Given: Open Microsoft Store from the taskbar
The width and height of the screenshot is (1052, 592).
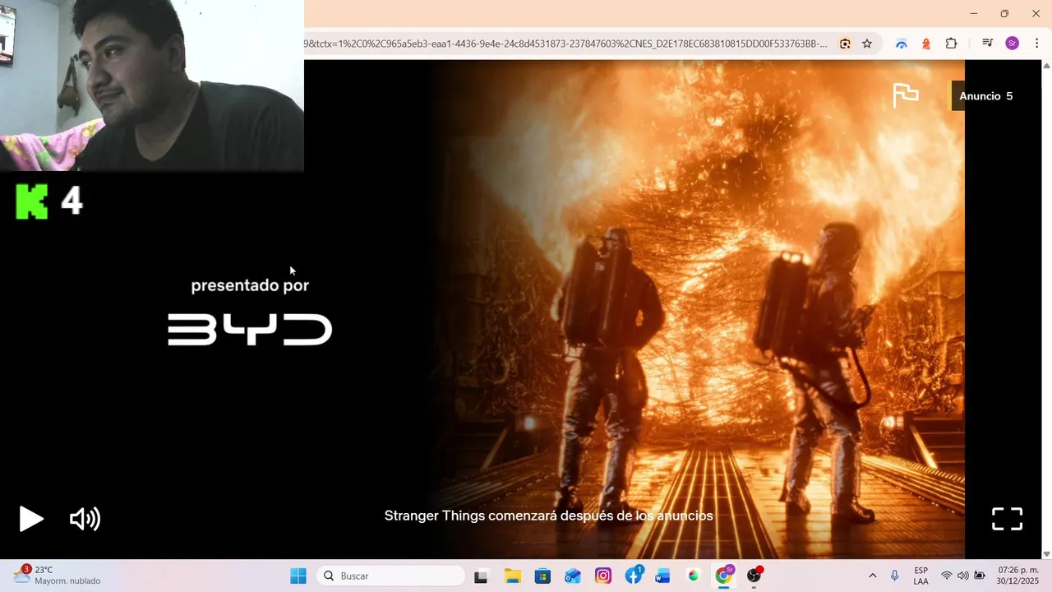Looking at the screenshot, I should (542, 576).
